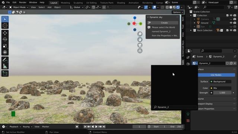Toggle fake user for Dynamic_2
Screen dimensions: 238x134
click(227, 63)
